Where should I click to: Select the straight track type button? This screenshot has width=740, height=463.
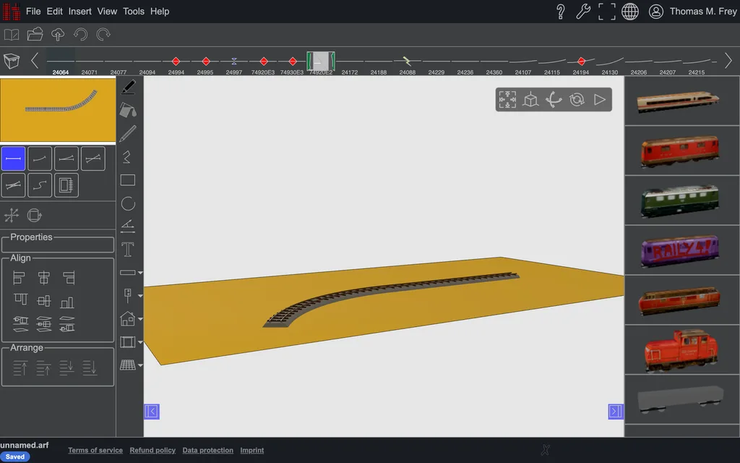tap(13, 158)
